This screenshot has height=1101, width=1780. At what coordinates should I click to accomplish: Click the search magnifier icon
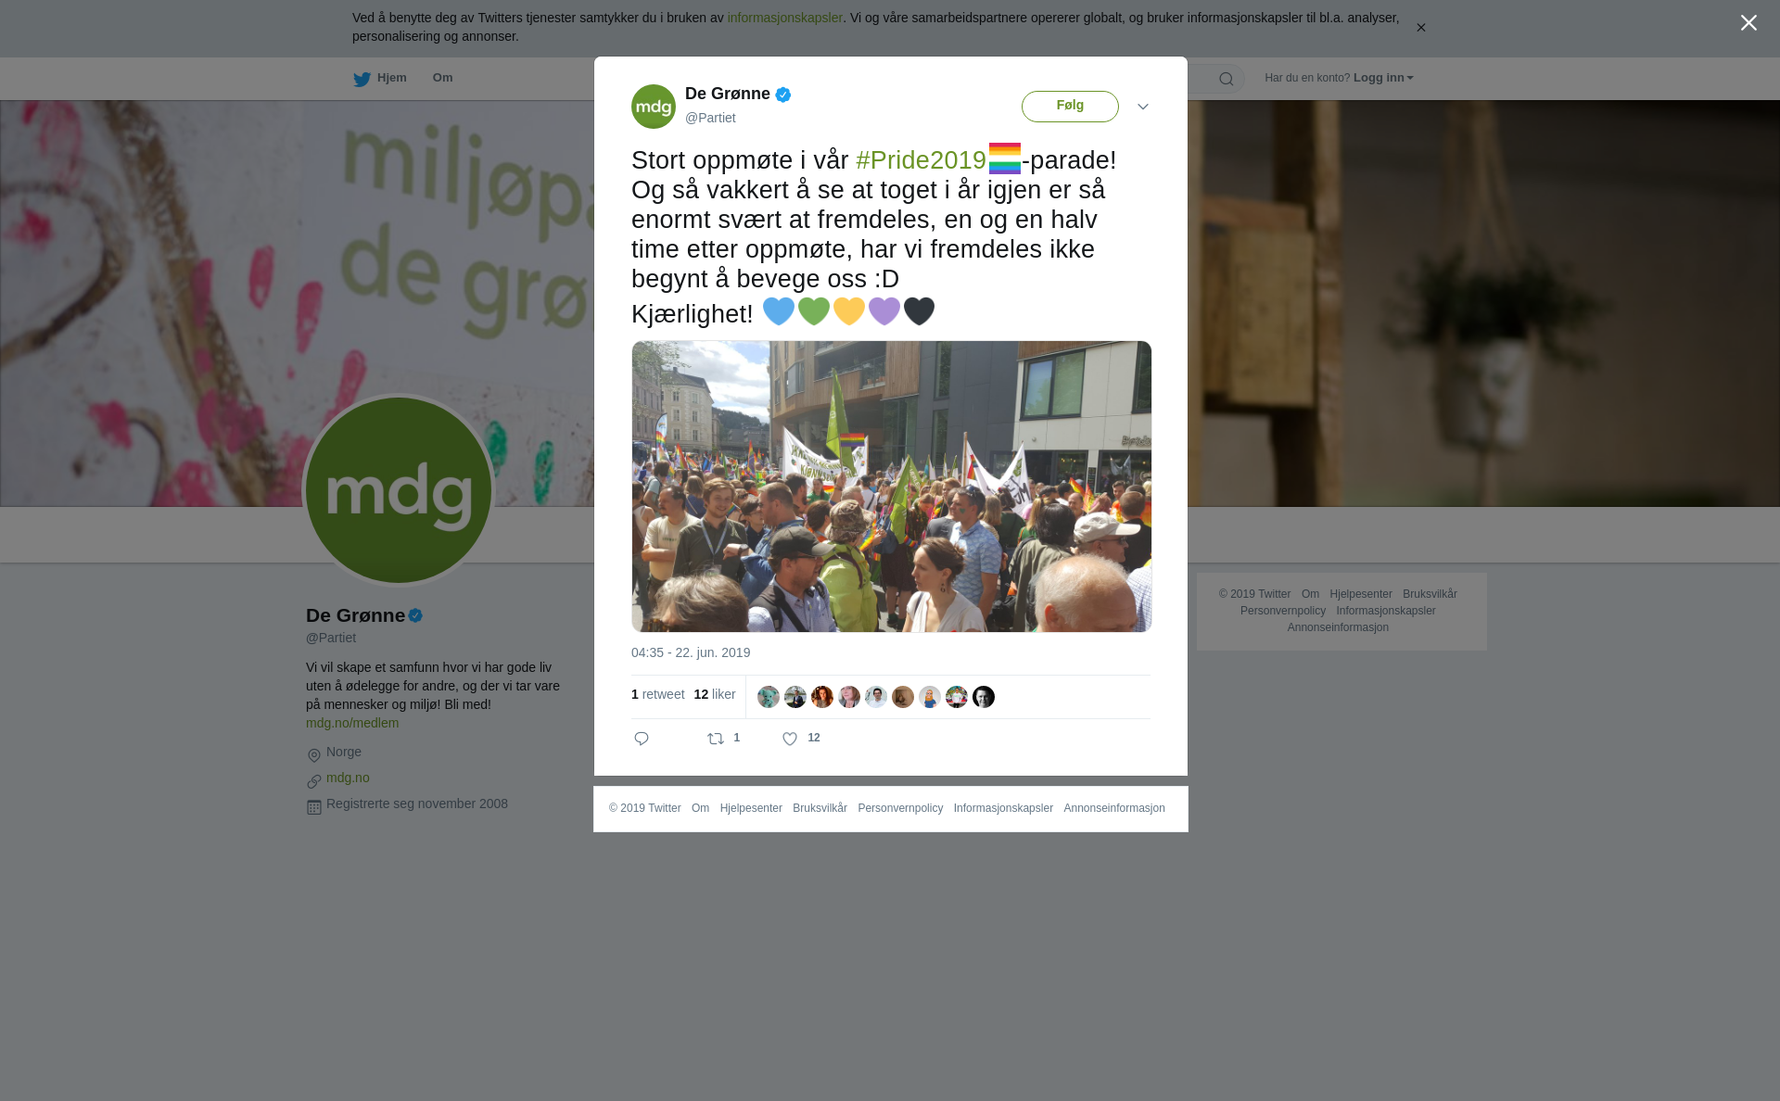[x=1227, y=79]
